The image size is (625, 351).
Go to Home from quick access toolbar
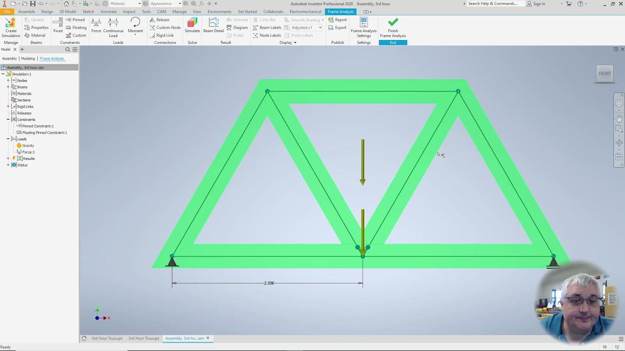point(66,3)
